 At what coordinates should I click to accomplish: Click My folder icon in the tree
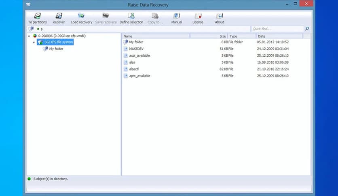point(45,49)
